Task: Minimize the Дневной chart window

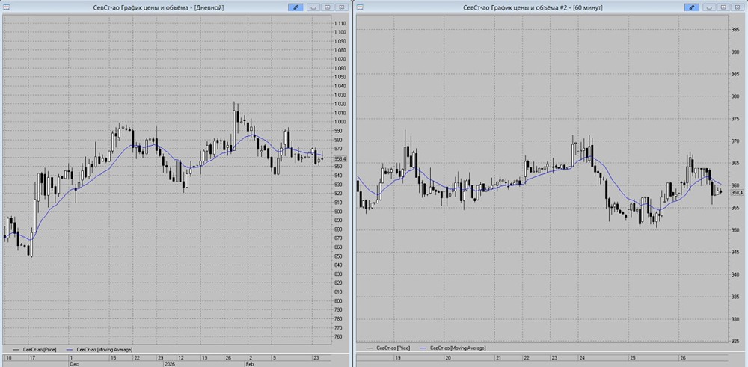Action: click(314, 7)
